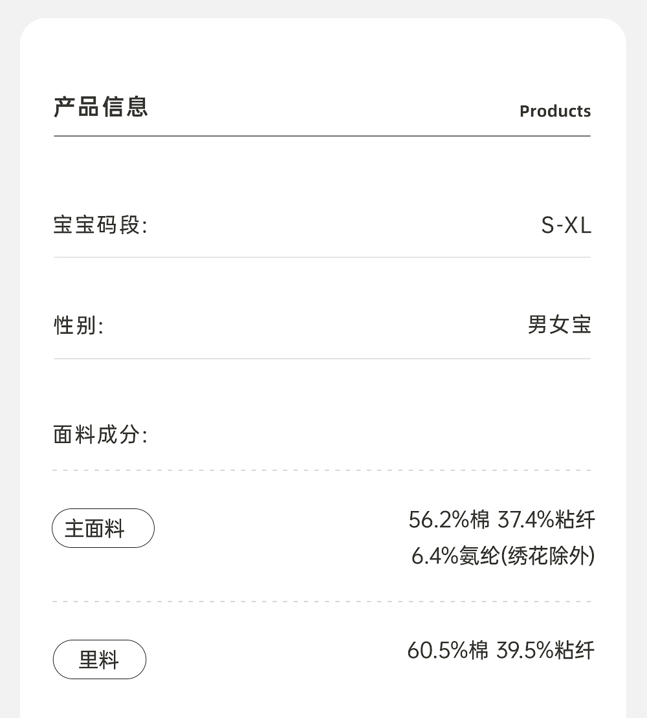The width and height of the screenshot is (647, 718).
Task: Click the 男女宝 gender value
Action: 560,325
